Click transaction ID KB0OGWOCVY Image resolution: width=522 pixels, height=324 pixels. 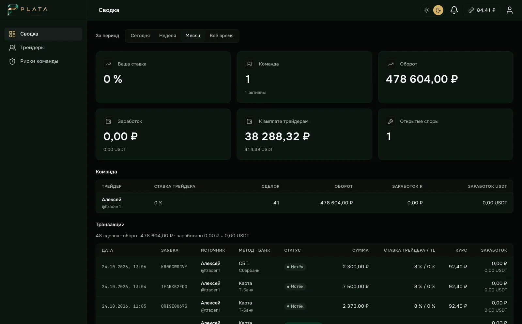coord(174,267)
